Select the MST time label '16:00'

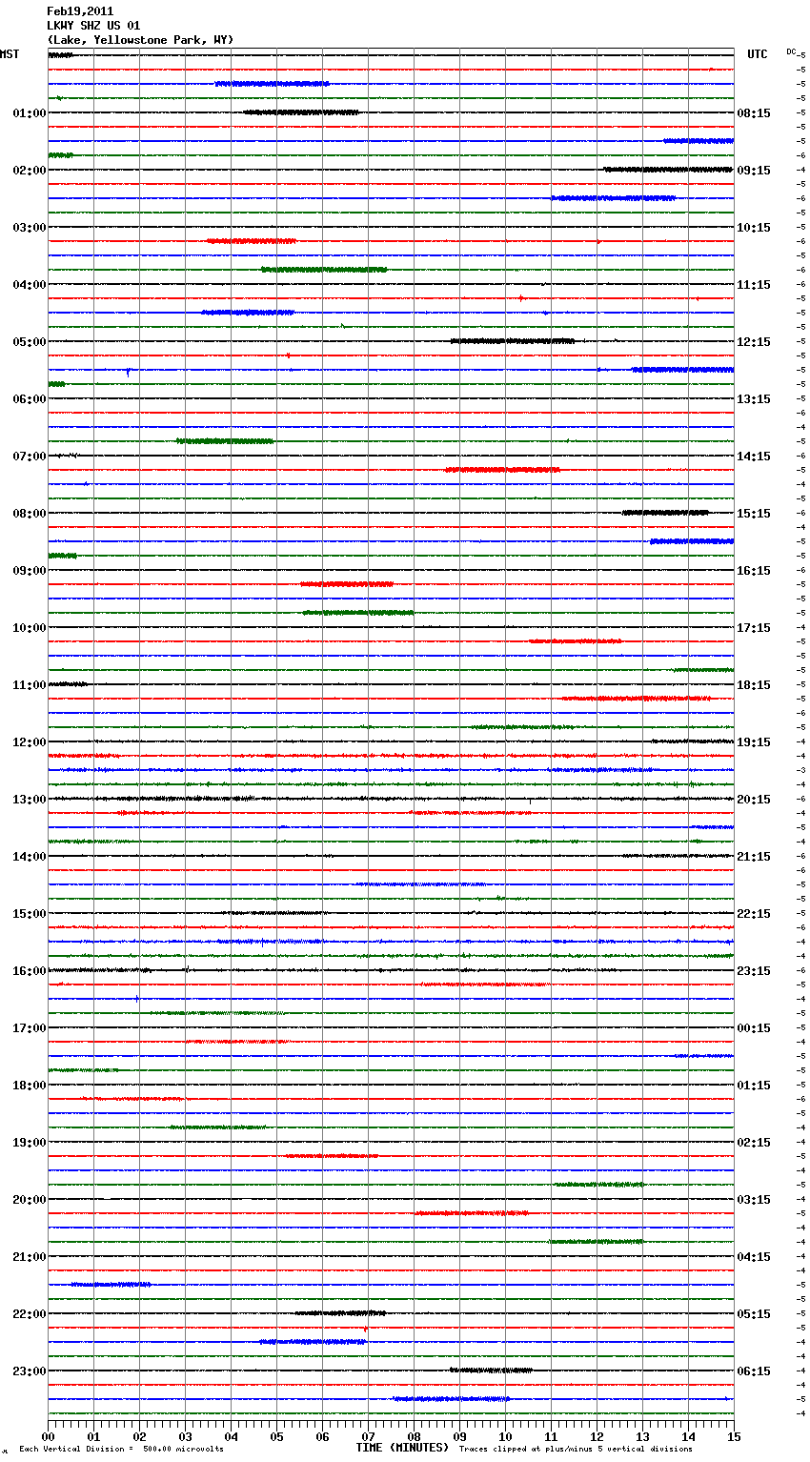pos(30,971)
